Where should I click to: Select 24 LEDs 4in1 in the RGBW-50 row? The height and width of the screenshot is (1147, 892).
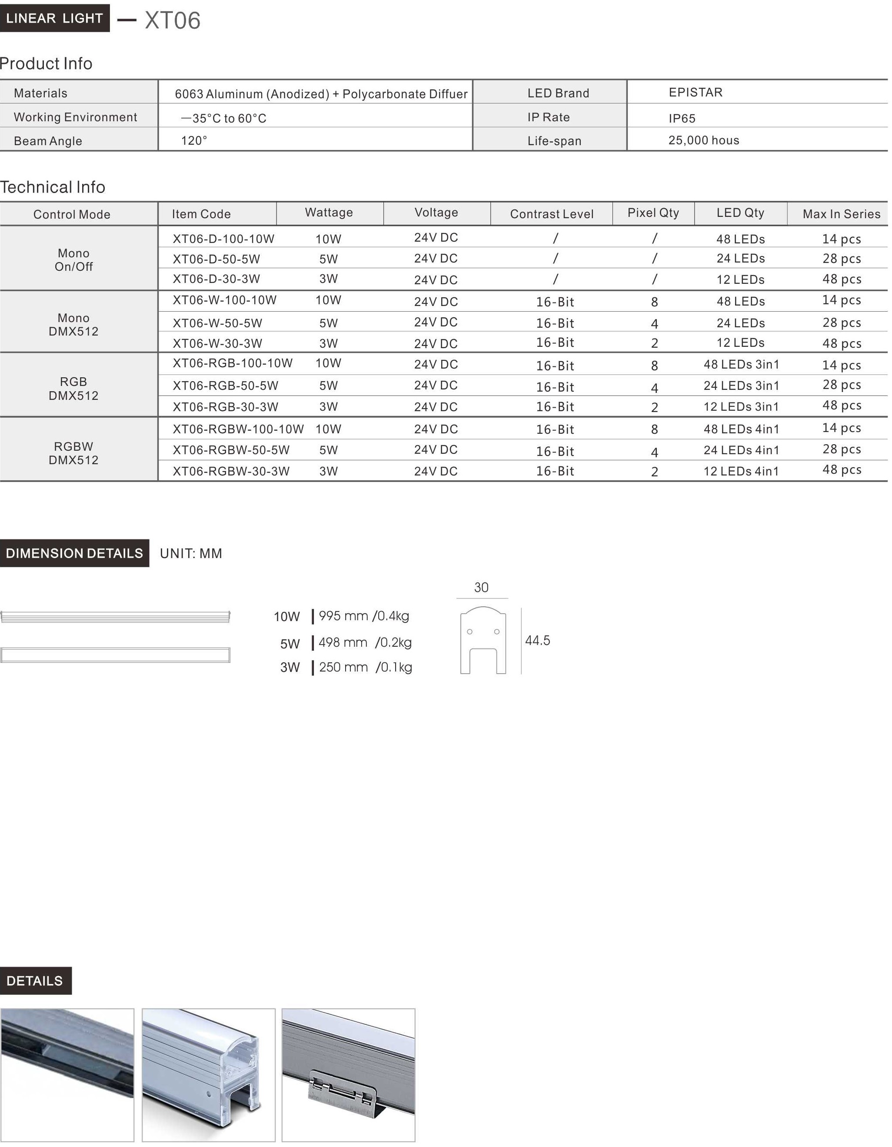(x=741, y=450)
